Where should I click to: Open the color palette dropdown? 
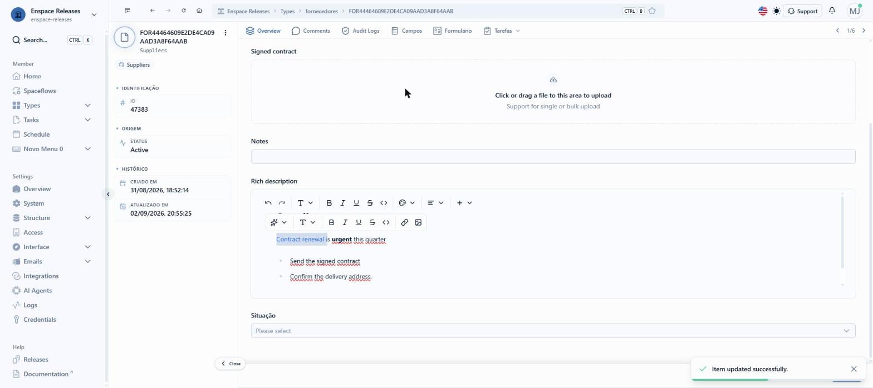tap(407, 203)
